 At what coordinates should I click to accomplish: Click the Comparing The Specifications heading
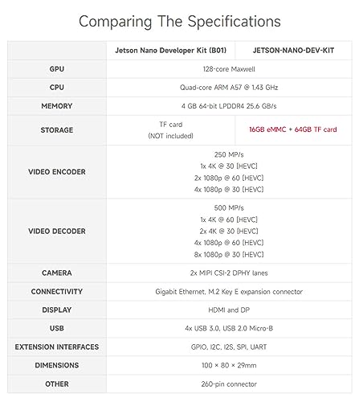(x=180, y=22)
